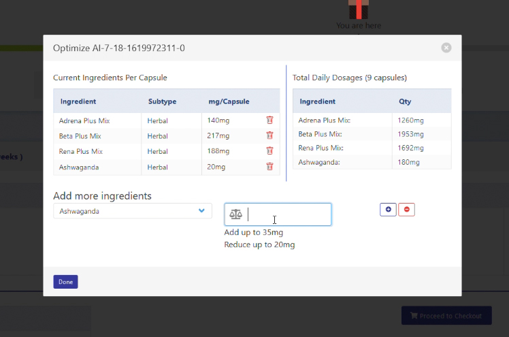Delete the Ashwaganda row via trash icon

point(269,167)
